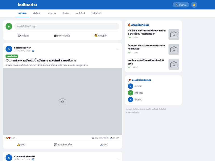This screenshot has height=161, width=215.
Task: Start a วิดีโอสด live video
Action: coord(23,36)
